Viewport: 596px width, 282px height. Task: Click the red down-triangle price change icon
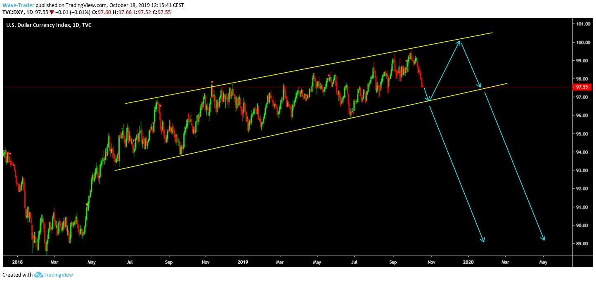coord(52,12)
